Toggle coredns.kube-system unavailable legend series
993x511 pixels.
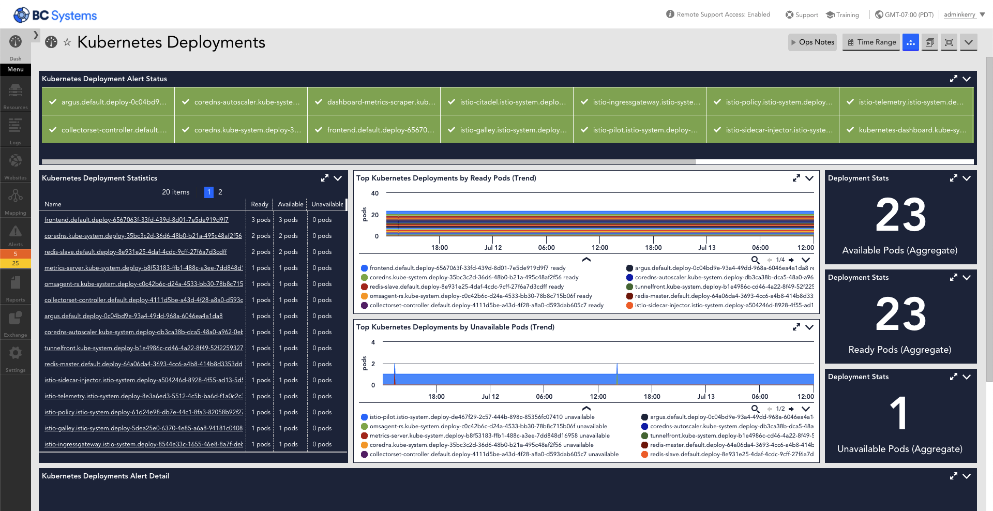tap(477, 445)
